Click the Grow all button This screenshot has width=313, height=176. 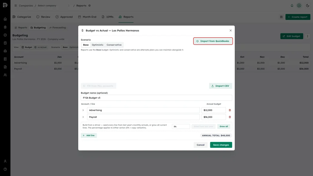(224, 127)
